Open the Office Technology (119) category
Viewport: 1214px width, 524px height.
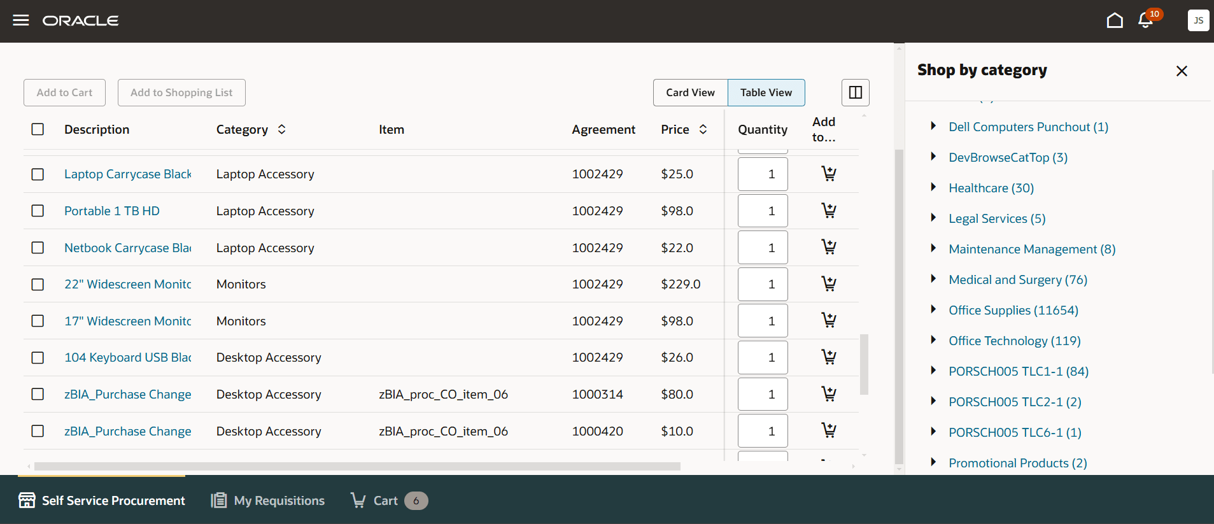click(1015, 341)
